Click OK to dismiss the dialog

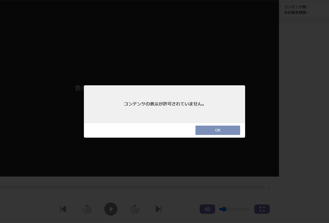(x=218, y=130)
